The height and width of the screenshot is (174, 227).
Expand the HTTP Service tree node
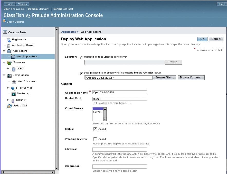8,88
